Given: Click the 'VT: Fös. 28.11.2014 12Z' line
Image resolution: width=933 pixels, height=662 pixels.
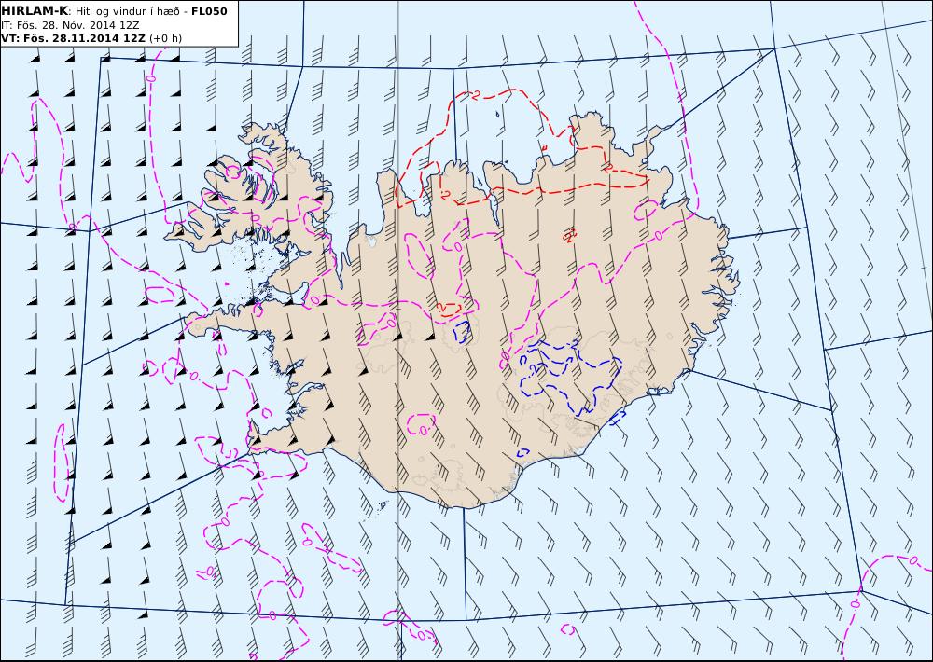Looking at the screenshot, I should 73,38.
